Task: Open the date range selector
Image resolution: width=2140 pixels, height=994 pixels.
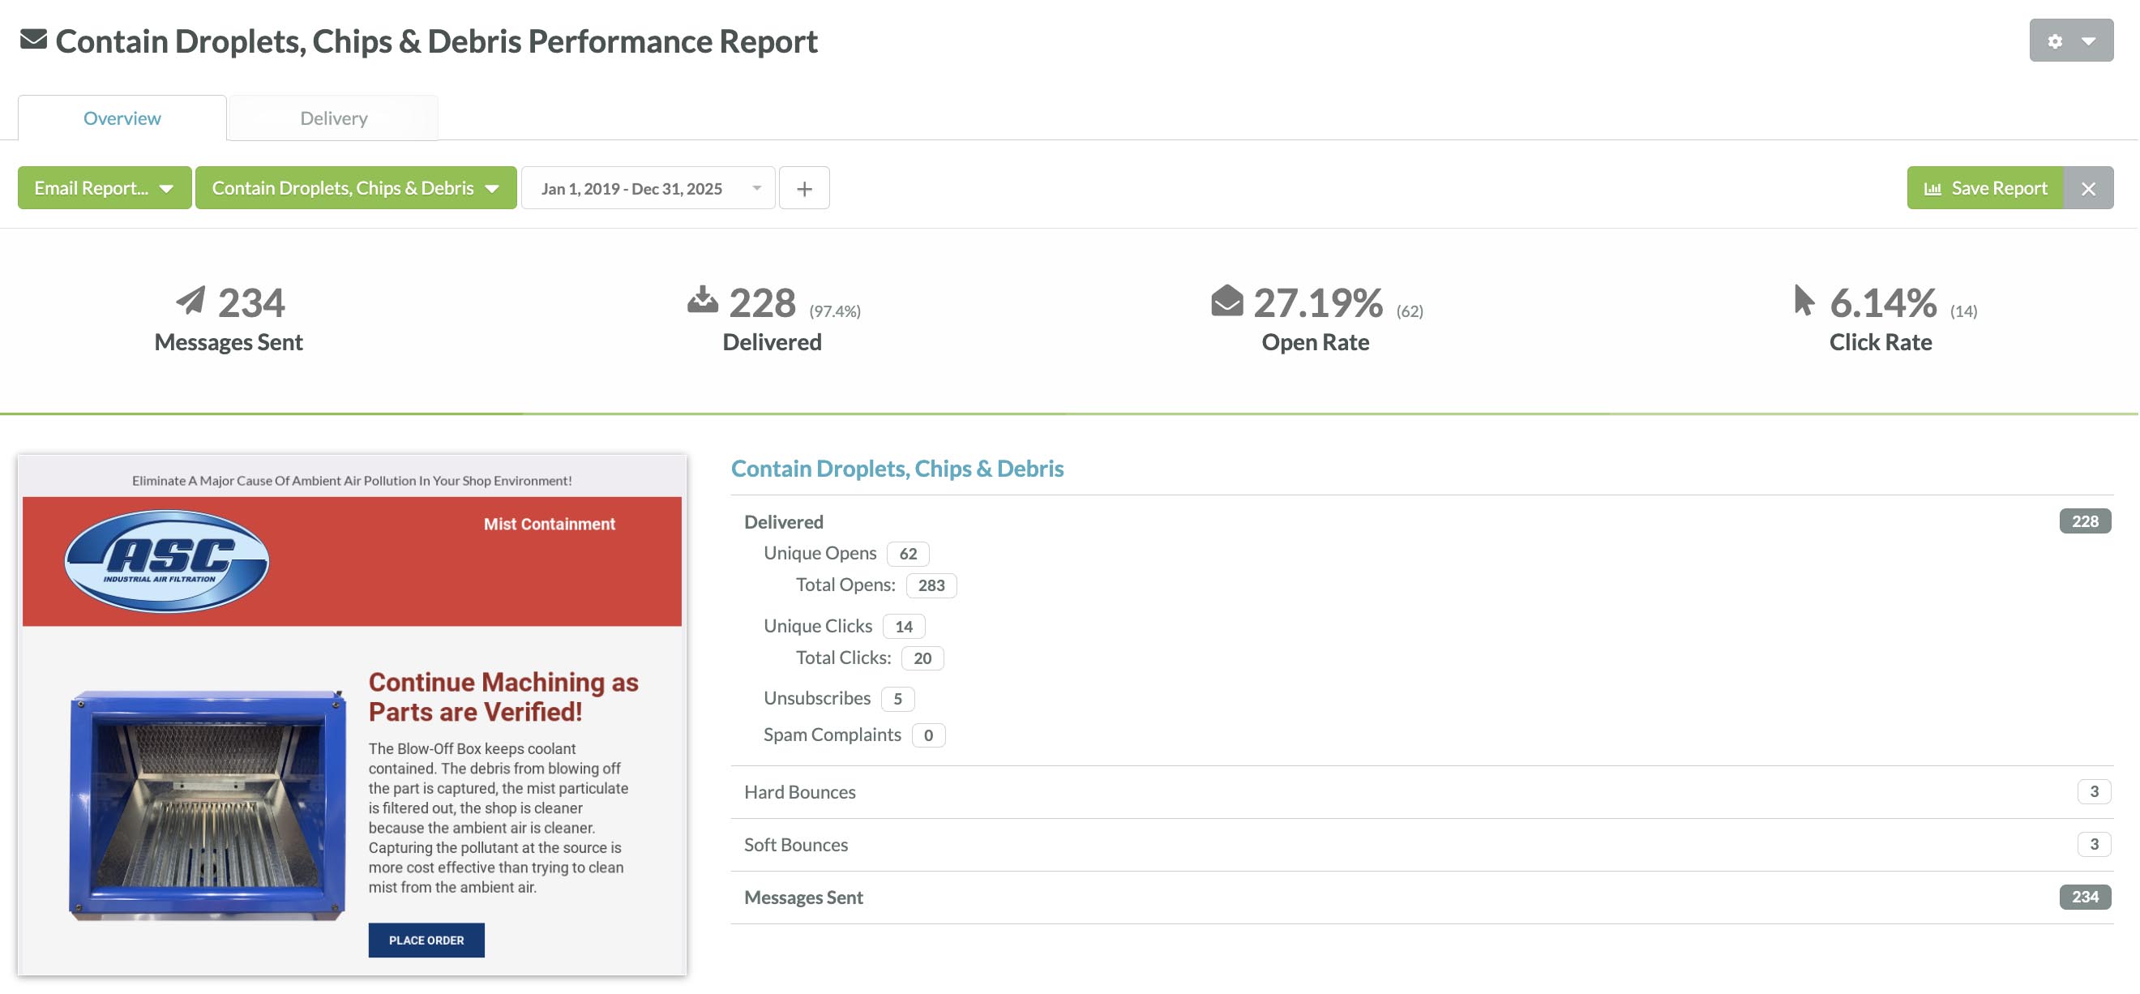Action: (648, 188)
